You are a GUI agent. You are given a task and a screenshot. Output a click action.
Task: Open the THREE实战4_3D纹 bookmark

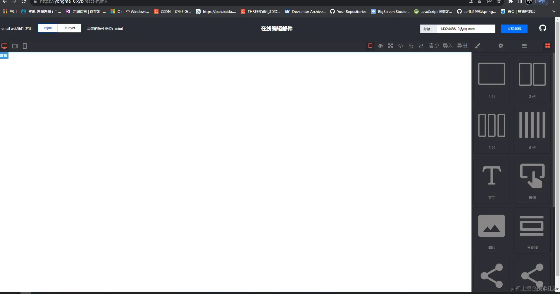[261, 12]
